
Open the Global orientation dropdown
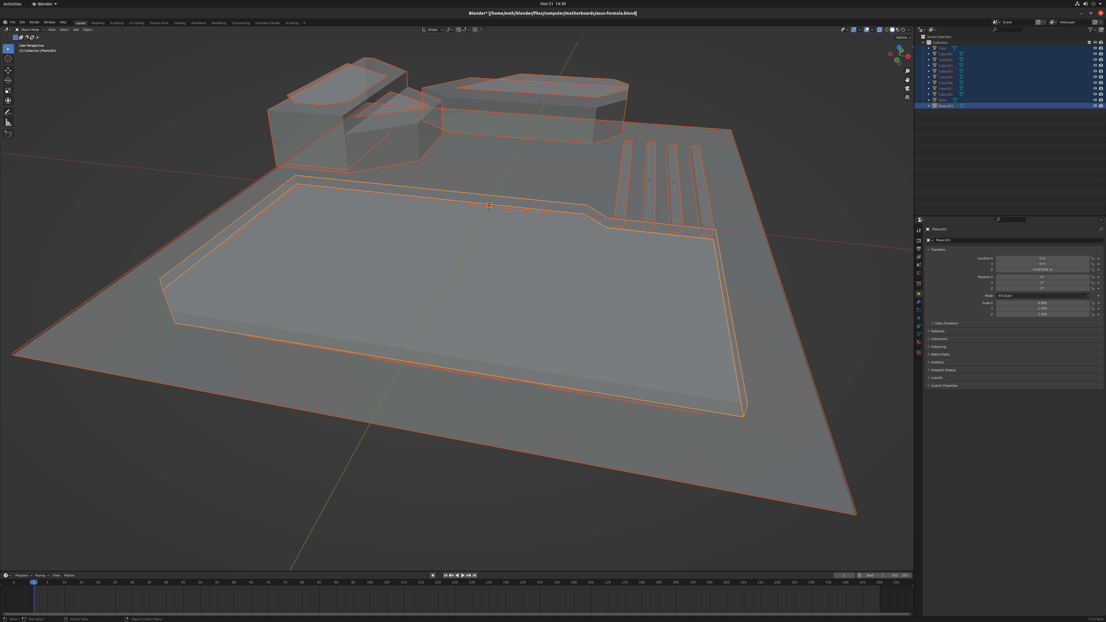[x=432, y=30]
